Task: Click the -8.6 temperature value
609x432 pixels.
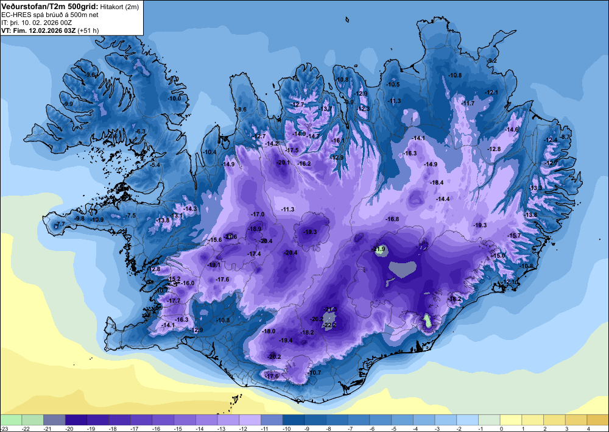Action: (x=242, y=110)
